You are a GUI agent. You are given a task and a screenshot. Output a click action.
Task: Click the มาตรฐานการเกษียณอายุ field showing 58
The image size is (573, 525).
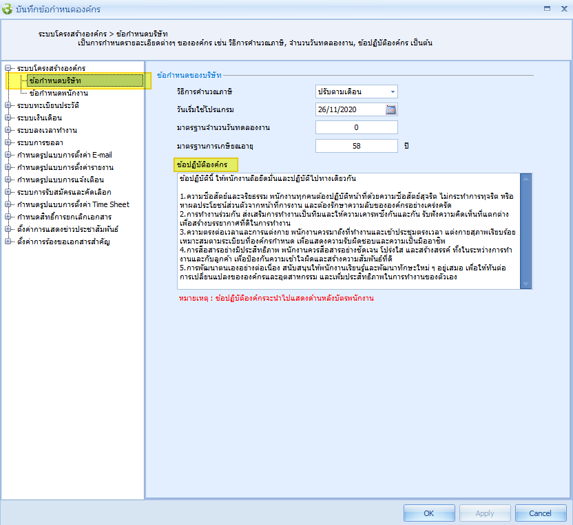coord(356,145)
